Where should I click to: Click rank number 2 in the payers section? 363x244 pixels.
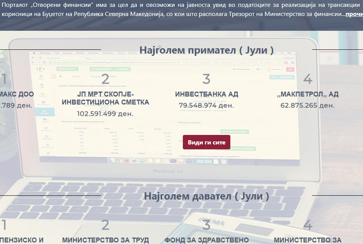(x=105, y=225)
